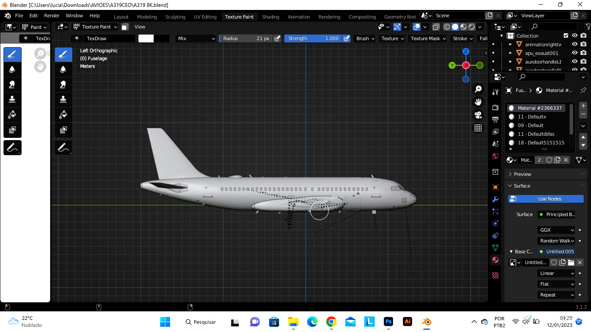Click the Strength slider field
The image size is (591, 332).
313,38
